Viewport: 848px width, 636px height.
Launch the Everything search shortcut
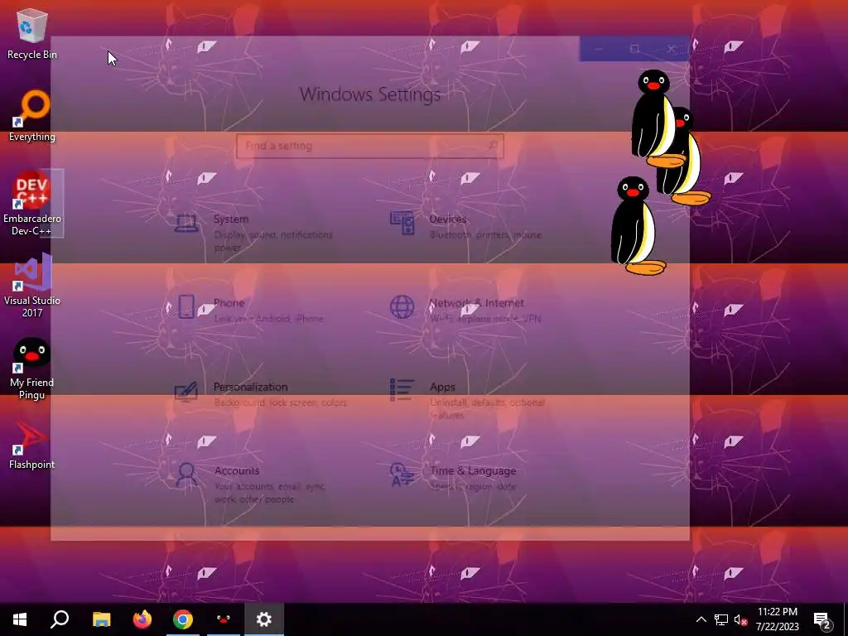pyautogui.click(x=32, y=116)
